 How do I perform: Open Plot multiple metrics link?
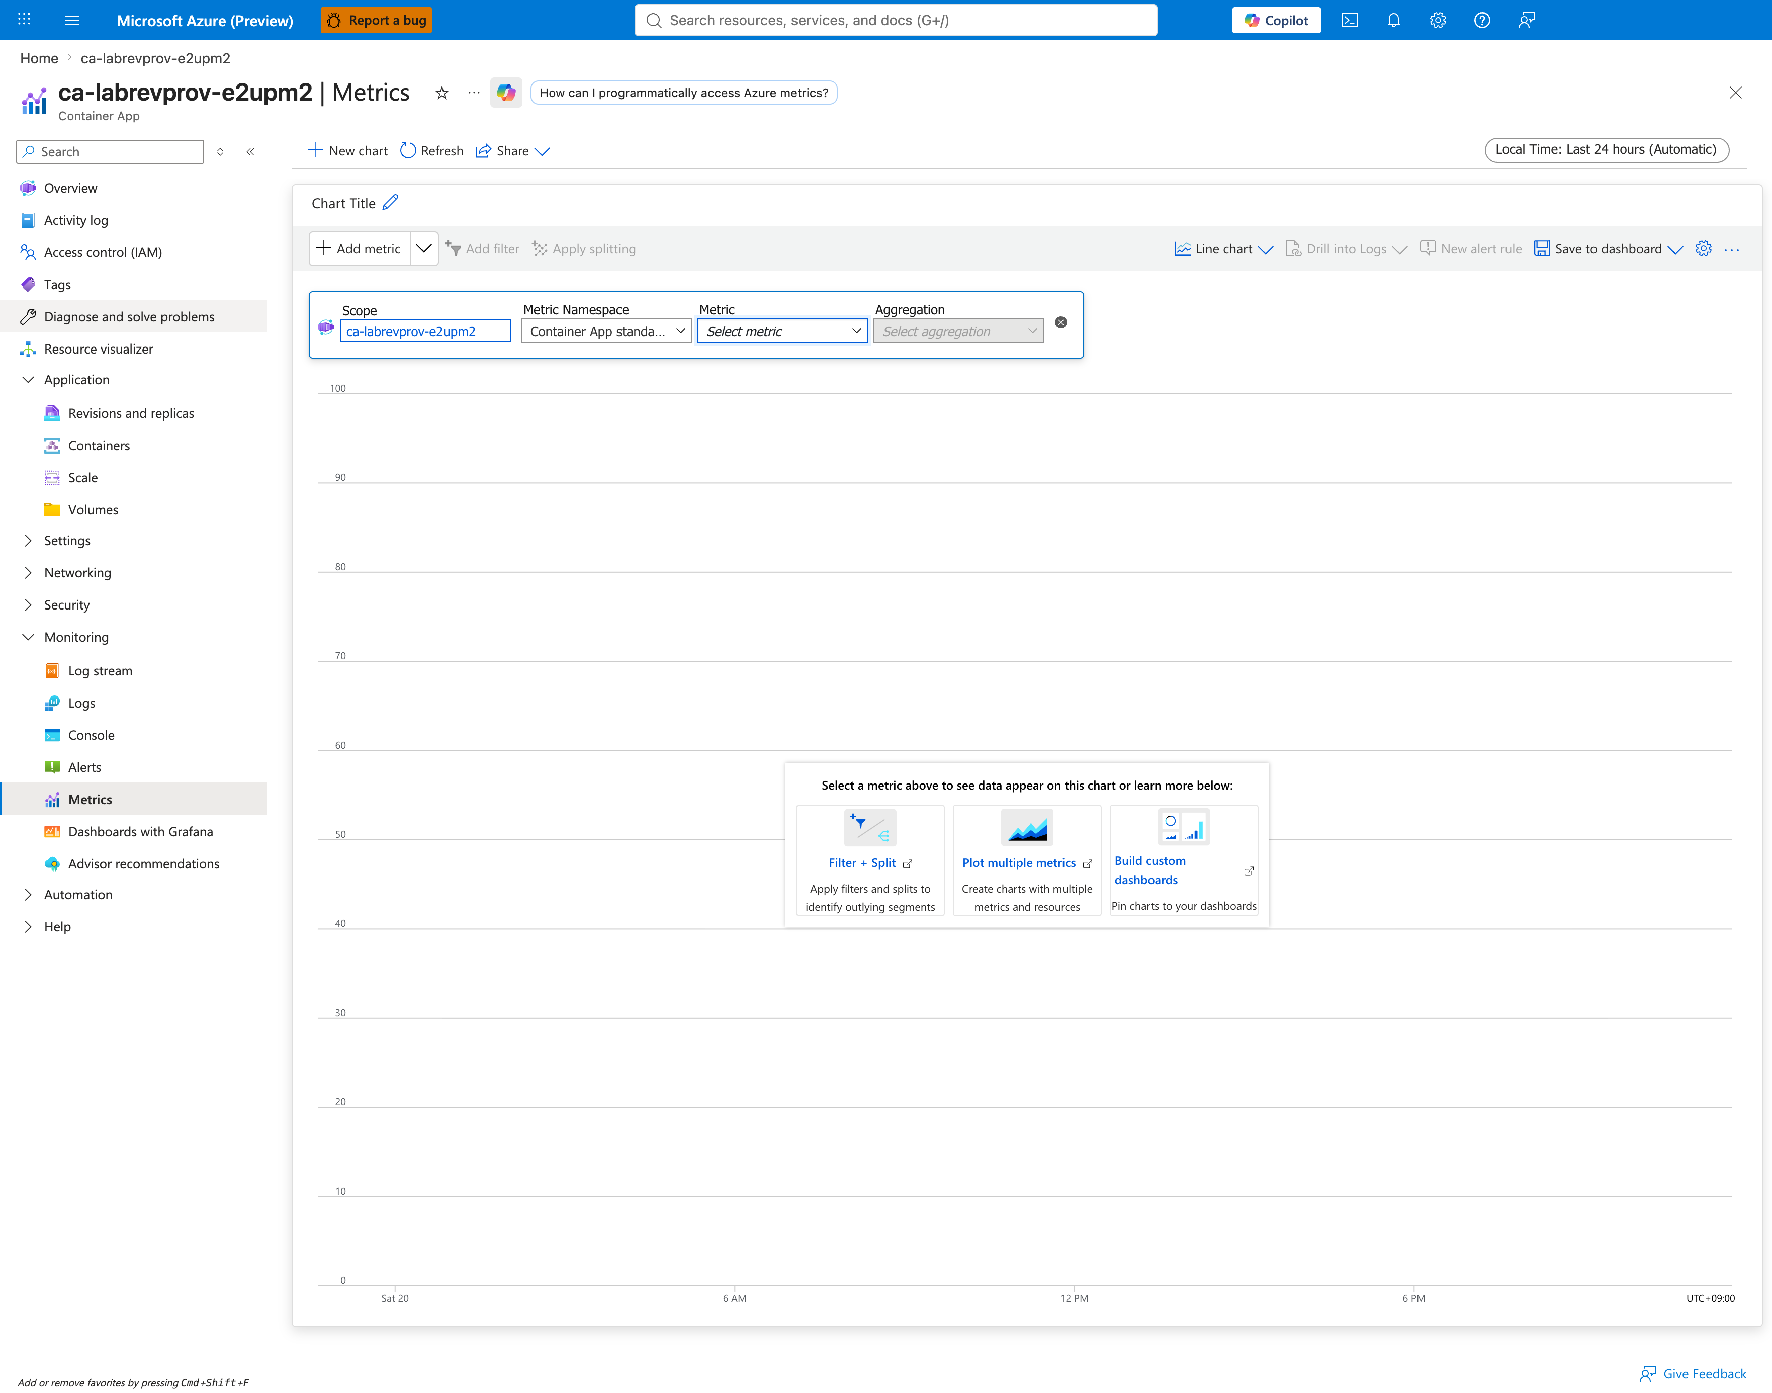pyautogui.click(x=1019, y=863)
